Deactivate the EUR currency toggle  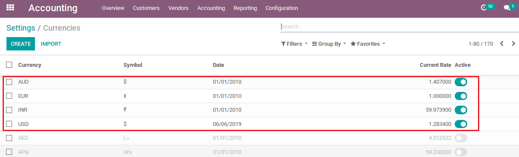(x=461, y=96)
